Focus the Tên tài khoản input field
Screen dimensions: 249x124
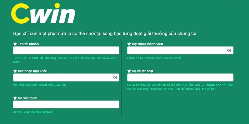(x=66, y=50)
